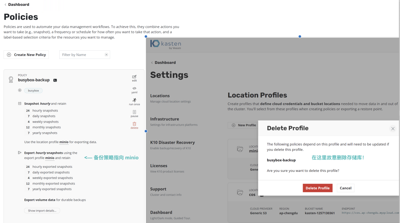This screenshot has height=223, width=400.
Task: Click the Kasten logo
Action: (x=166, y=44)
